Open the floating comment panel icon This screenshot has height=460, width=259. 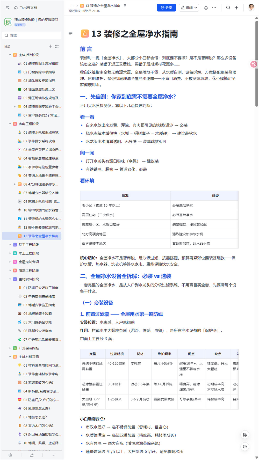pos(245,435)
